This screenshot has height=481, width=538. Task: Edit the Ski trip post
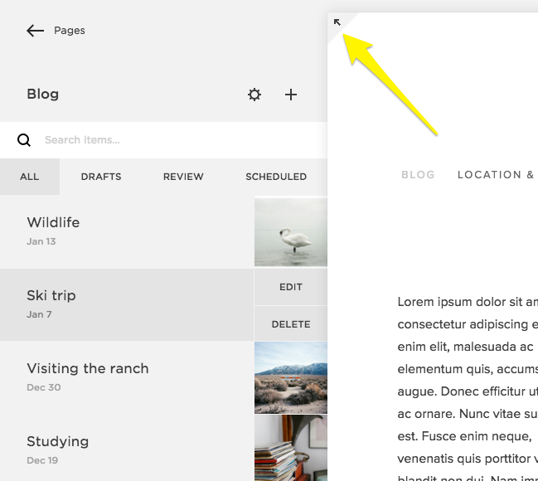click(290, 287)
